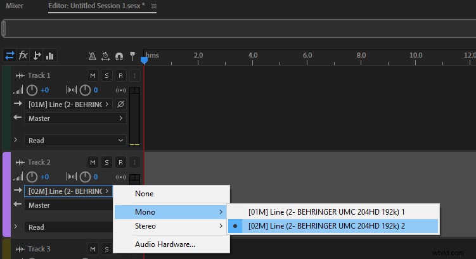Click Track 2 output arrow icon

pos(18,204)
